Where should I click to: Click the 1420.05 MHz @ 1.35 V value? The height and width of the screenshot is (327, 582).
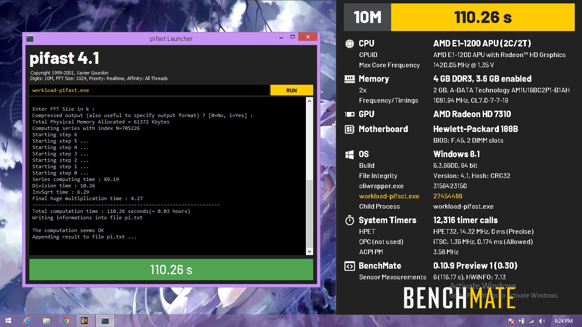pyautogui.click(x=464, y=65)
